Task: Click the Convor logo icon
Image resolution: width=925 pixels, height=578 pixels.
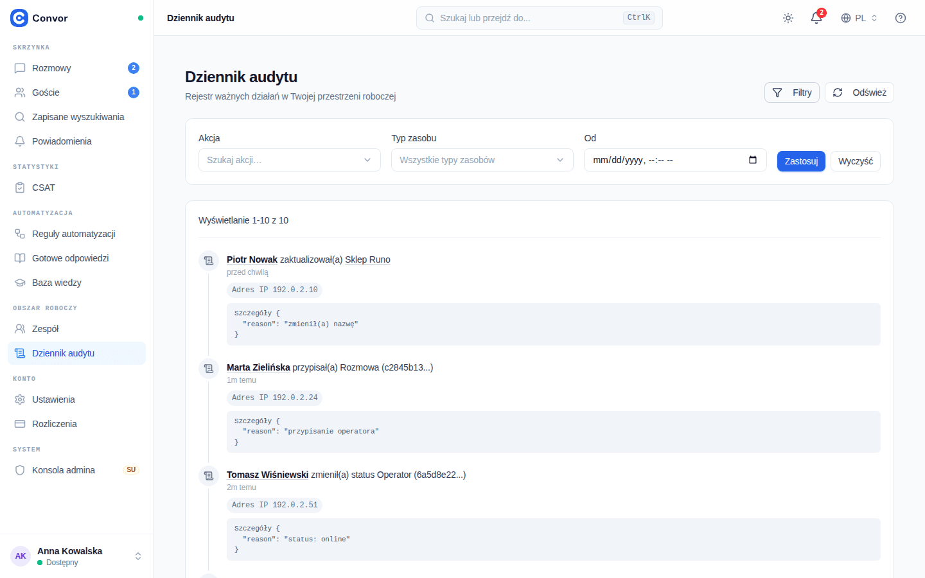Action: click(x=19, y=18)
